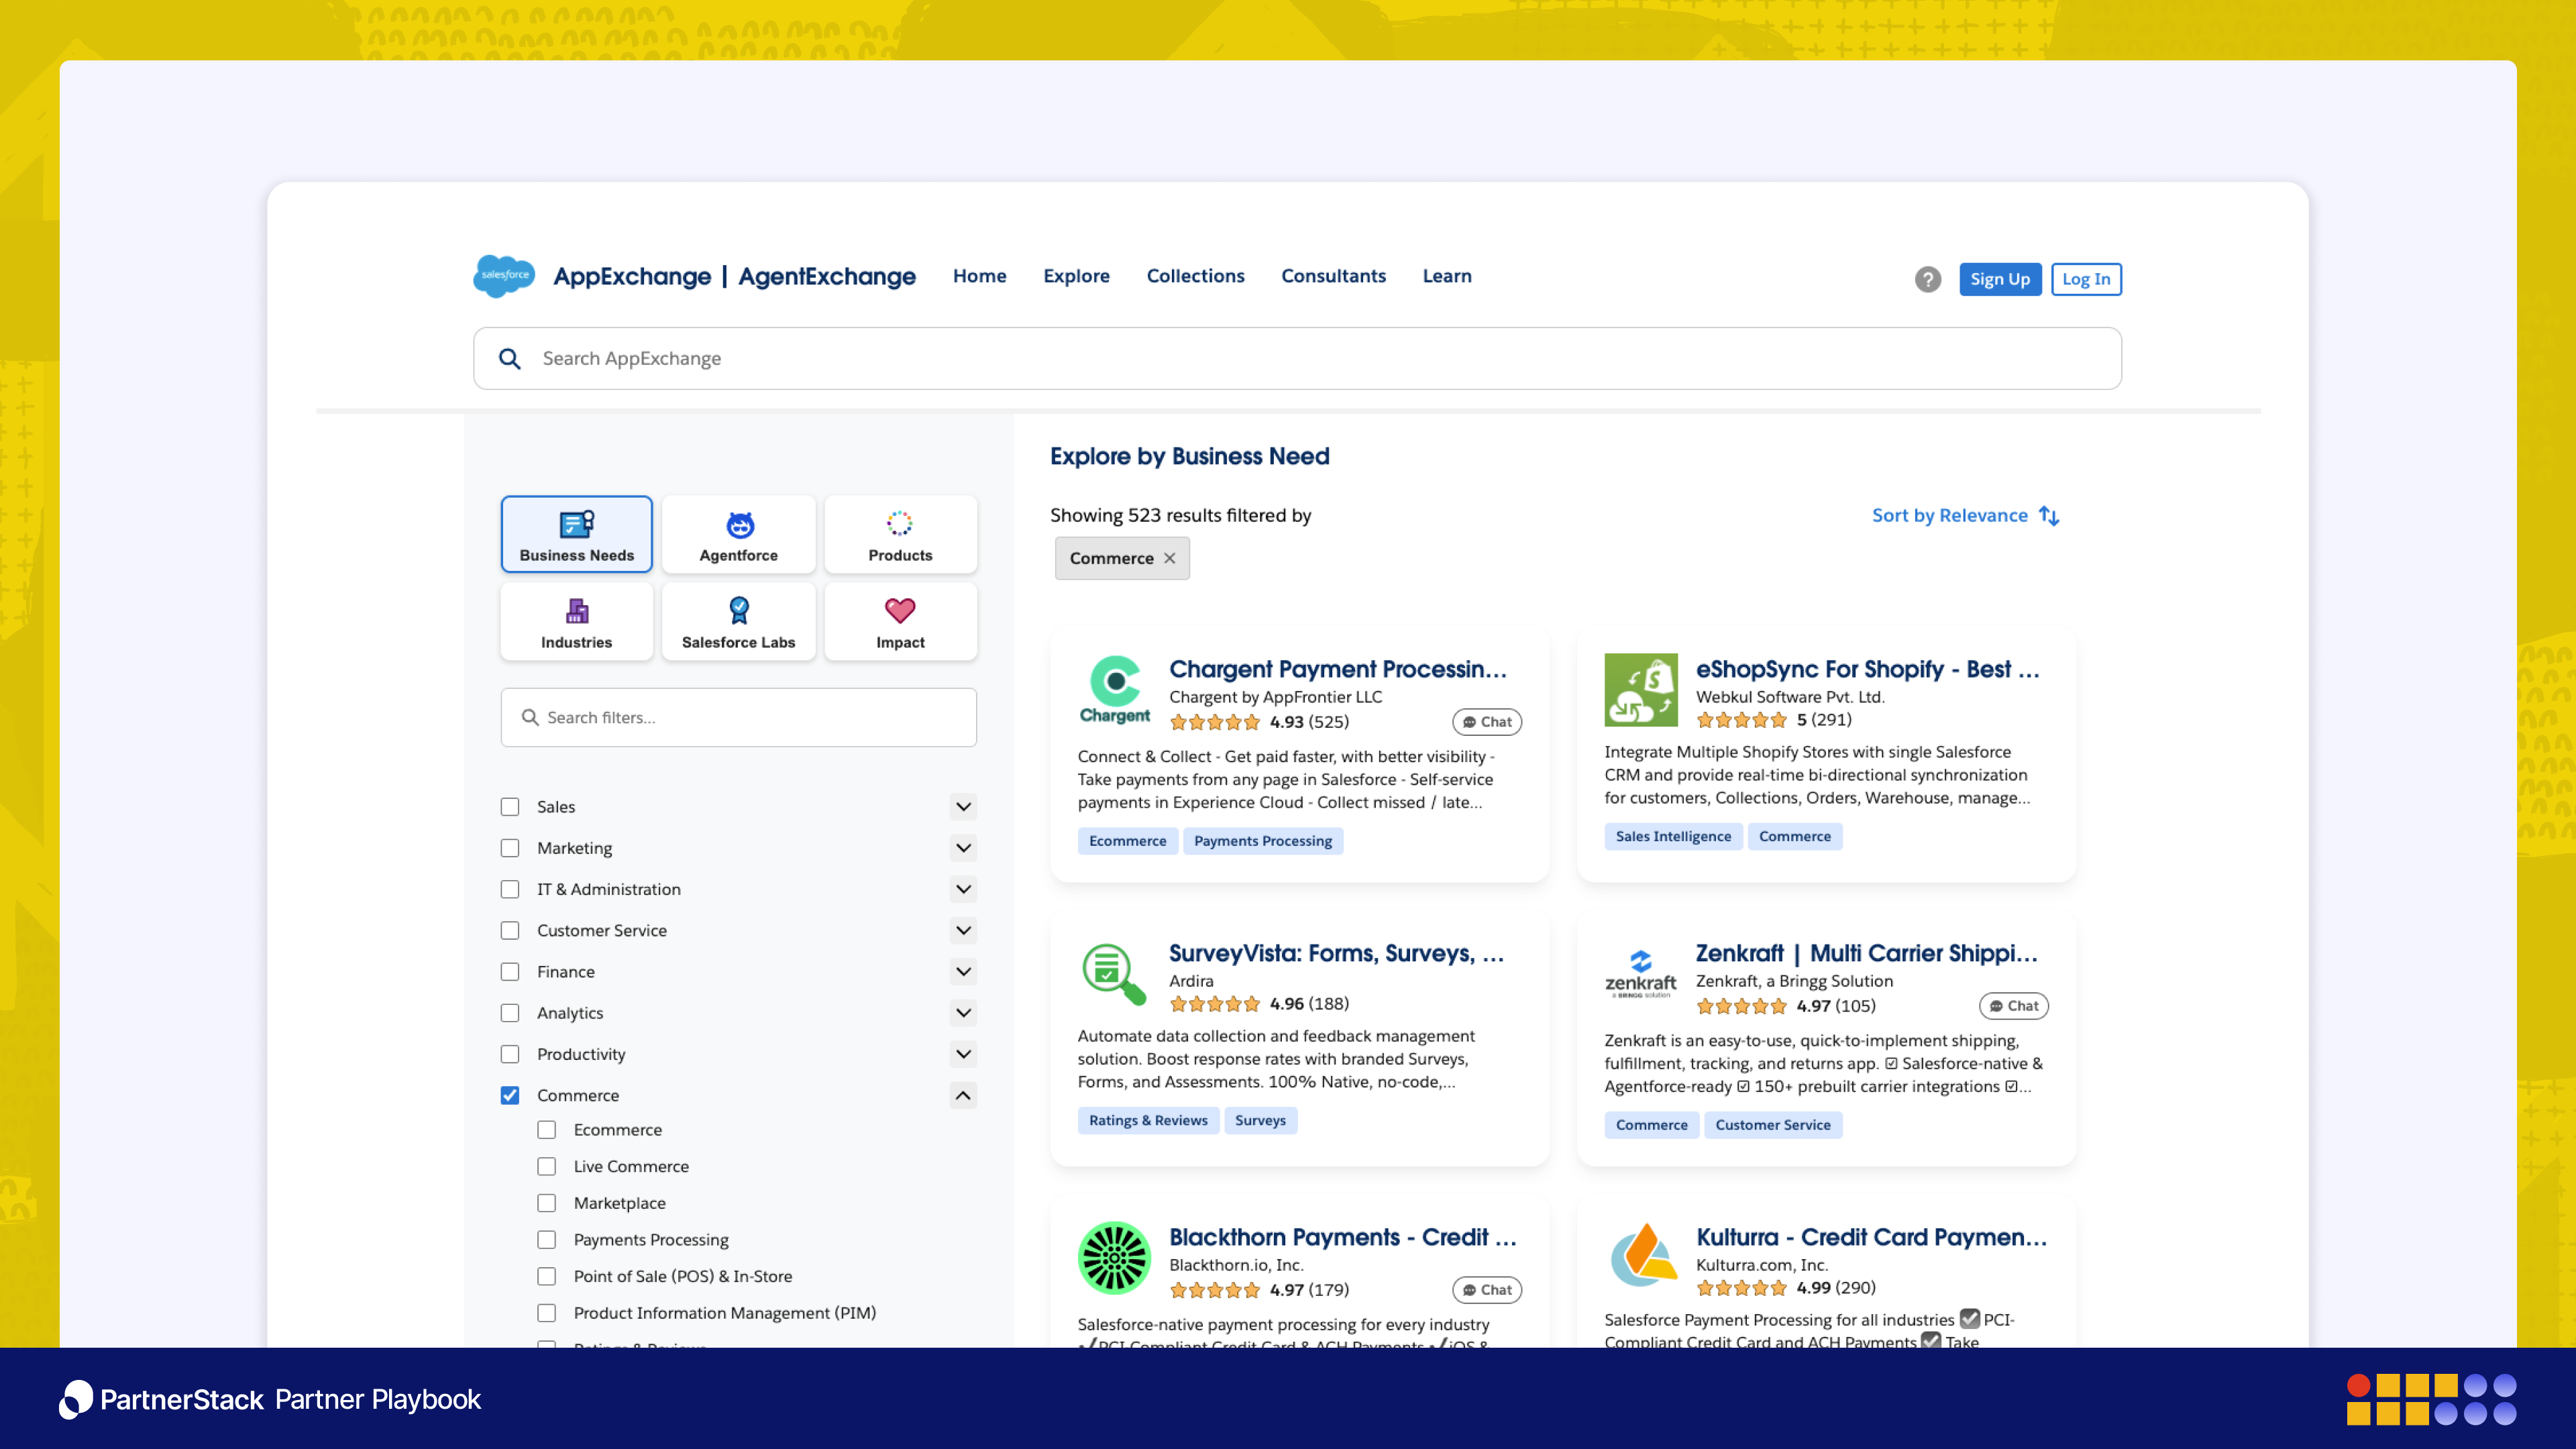Open the Zenkraft Multi Carrier Shipping title
The image size is (2576, 1449).
(1866, 953)
